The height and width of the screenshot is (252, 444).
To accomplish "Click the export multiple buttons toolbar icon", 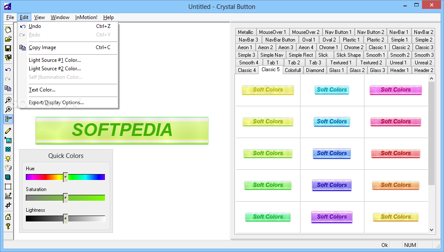I will click(8, 58).
